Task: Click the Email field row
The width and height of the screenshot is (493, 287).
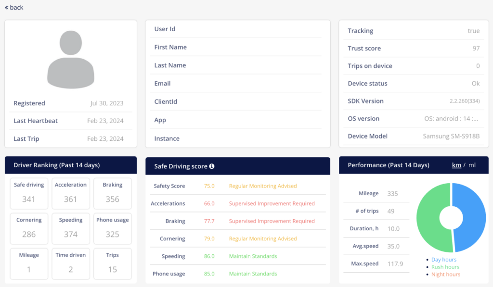Action: tap(236, 84)
